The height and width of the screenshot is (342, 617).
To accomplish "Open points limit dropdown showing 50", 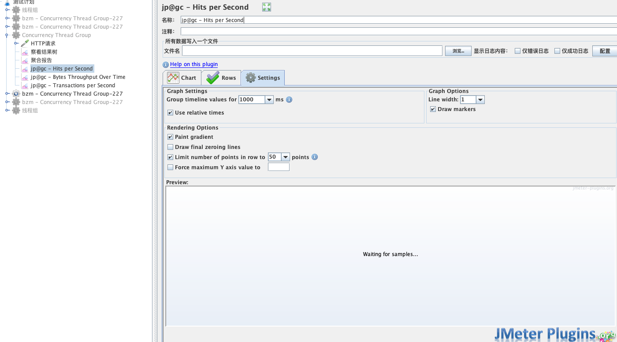I will point(285,157).
